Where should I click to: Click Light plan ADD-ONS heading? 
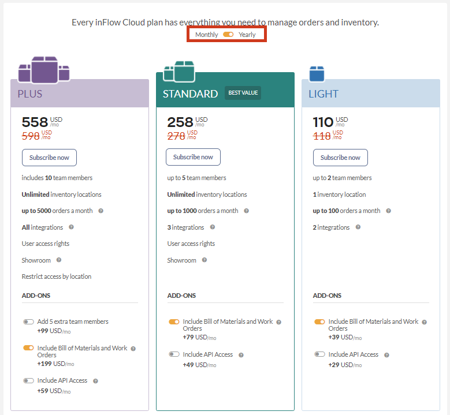(x=327, y=296)
